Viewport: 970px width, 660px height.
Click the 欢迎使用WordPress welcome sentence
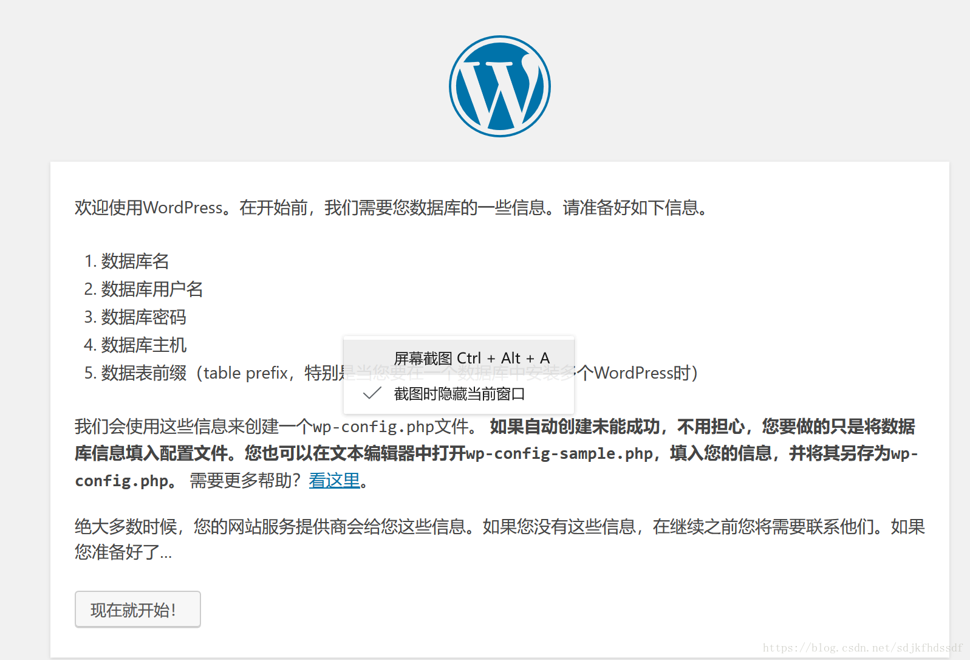pos(392,208)
